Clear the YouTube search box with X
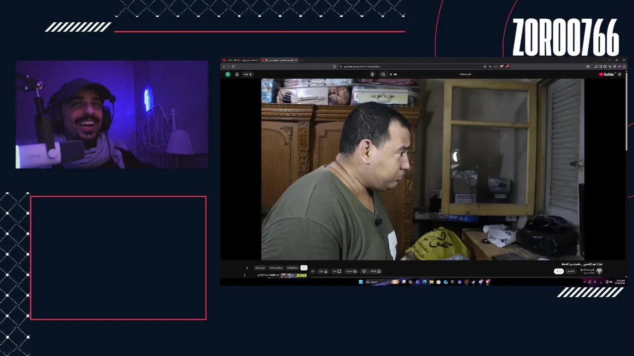The image size is (634, 356). tap(391, 74)
